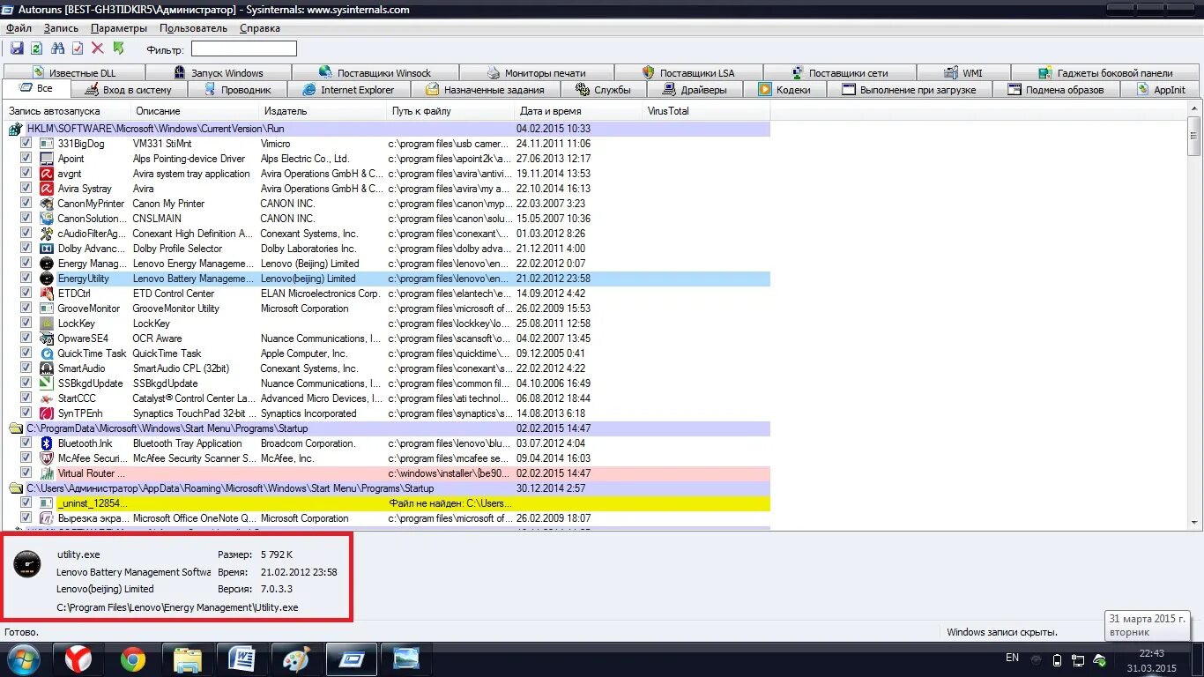Open the Файл menu
This screenshot has width=1204, height=677.
click(19, 28)
